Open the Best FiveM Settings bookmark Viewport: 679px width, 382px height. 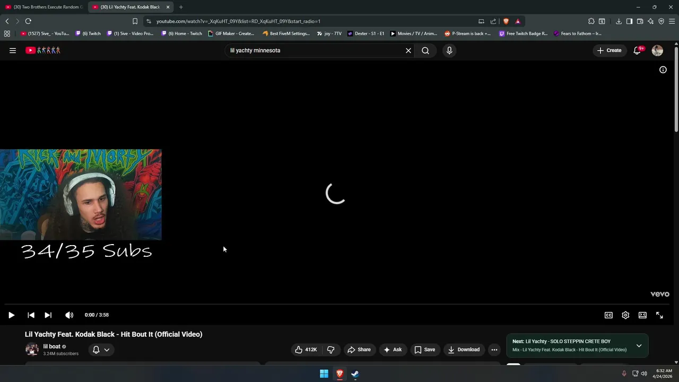[286, 33]
